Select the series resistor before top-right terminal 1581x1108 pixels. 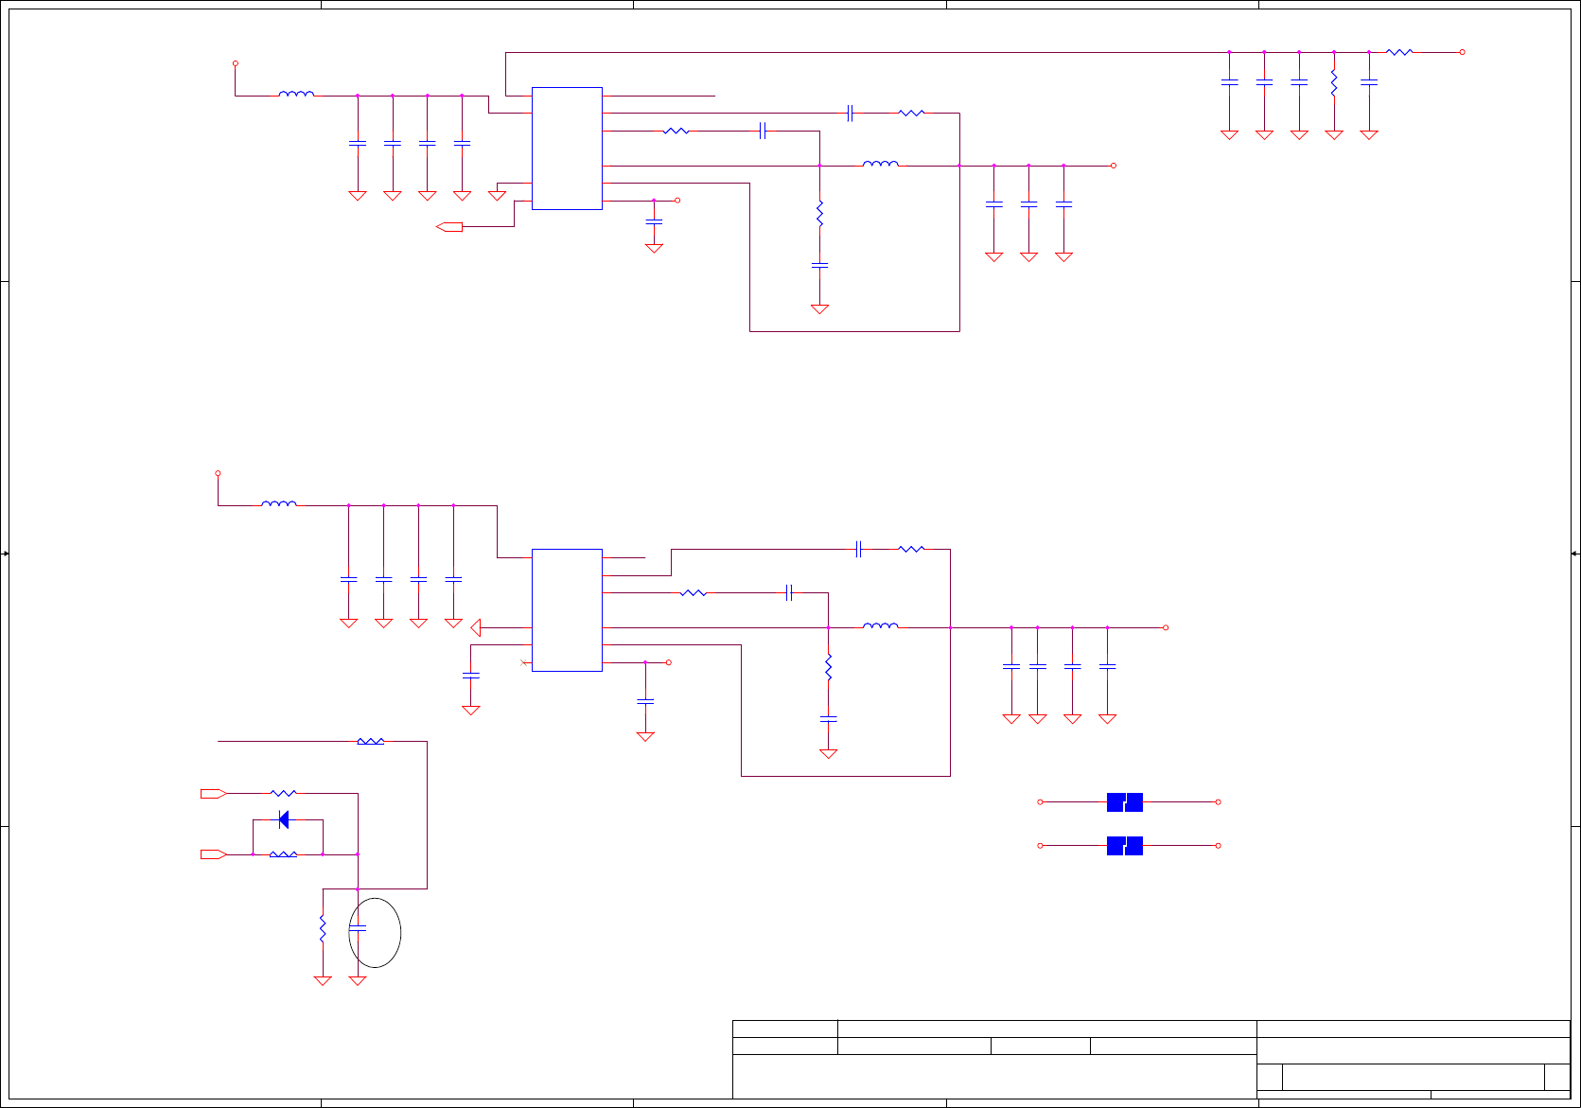(x=1399, y=52)
